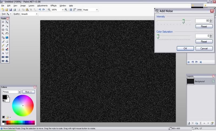Select the Rectangle Select tool
The image size is (216, 131).
3,22
